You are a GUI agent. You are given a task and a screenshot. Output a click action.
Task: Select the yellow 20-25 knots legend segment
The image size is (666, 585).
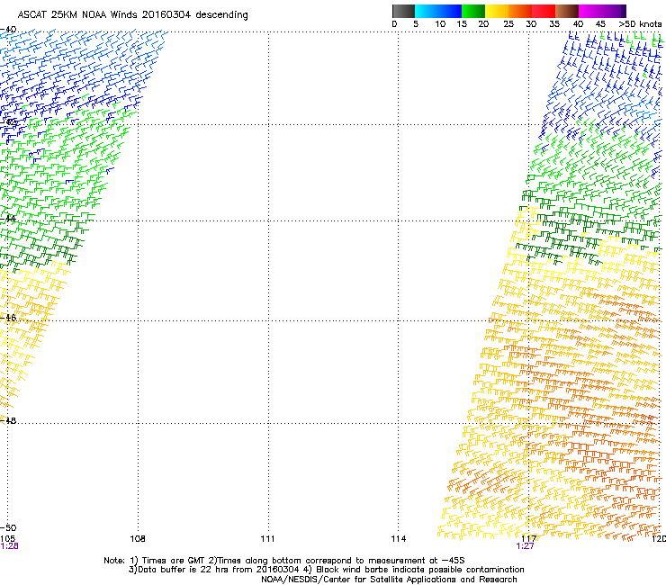(x=497, y=11)
